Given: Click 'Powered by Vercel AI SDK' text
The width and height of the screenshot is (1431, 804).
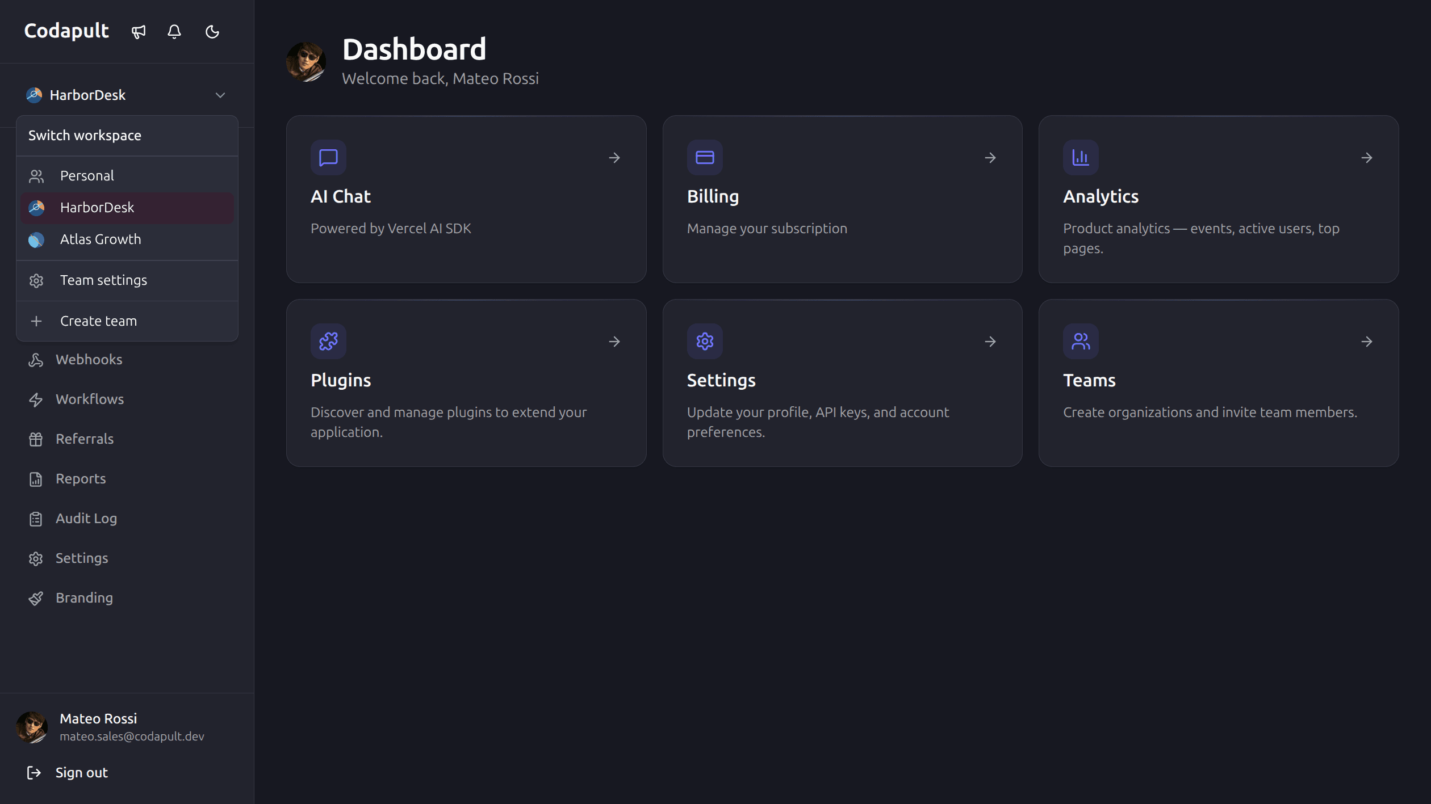Looking at the screenshot, I should click(x=391, y=229).
